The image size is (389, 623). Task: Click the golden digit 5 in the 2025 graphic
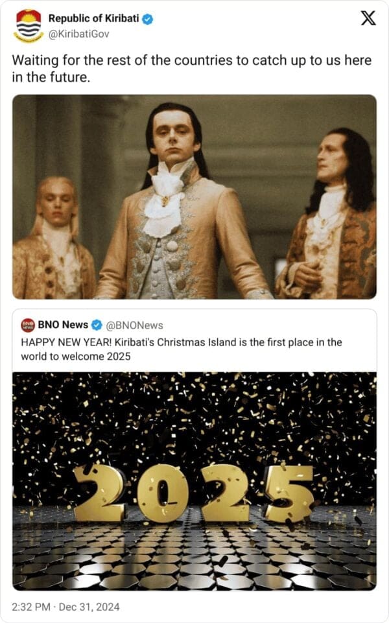click(289, 493)
